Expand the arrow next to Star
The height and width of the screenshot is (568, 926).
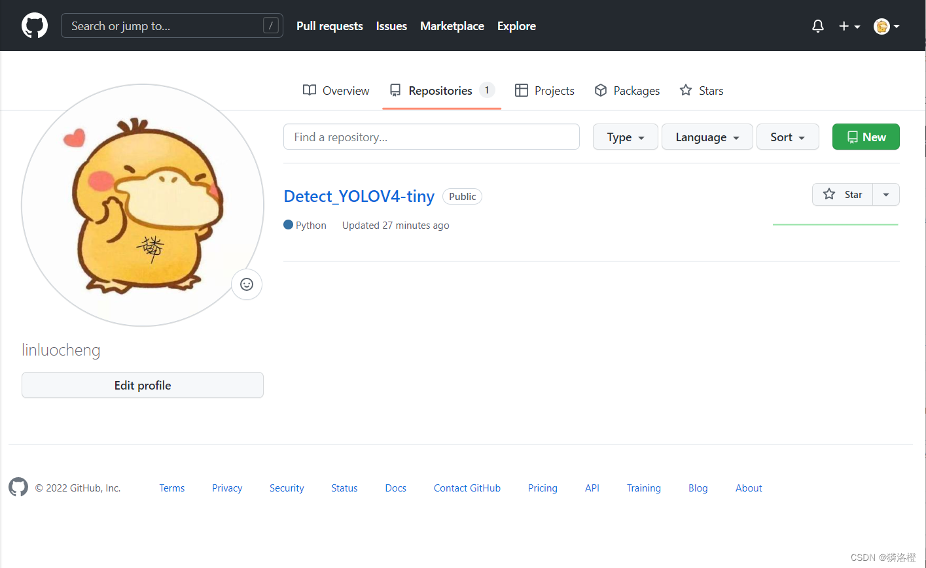(886, 194)
